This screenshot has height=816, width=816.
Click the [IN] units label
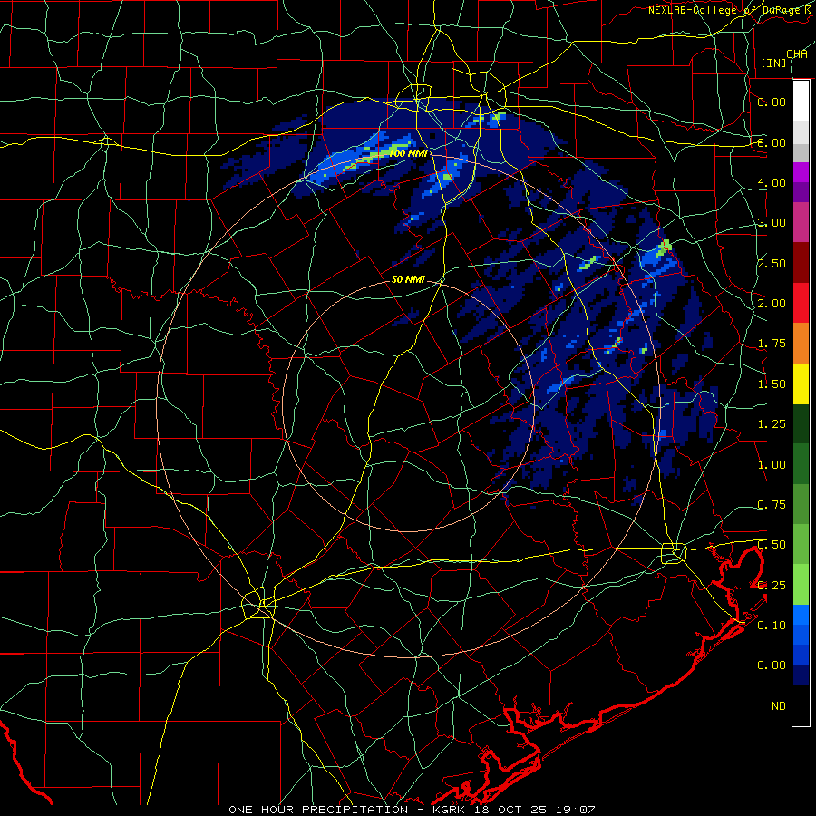point(773,63)
